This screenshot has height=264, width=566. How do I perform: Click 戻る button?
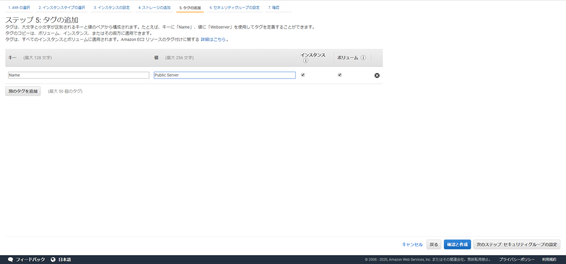coord(434,245)
